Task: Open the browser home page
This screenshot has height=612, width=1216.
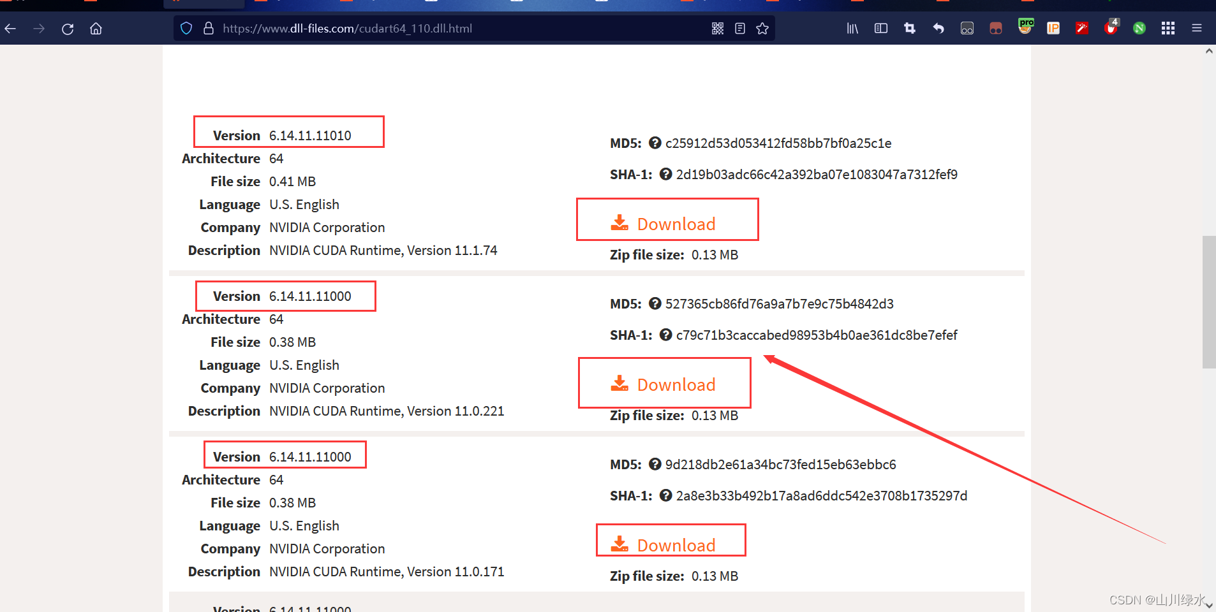Action: click(96, 29)
